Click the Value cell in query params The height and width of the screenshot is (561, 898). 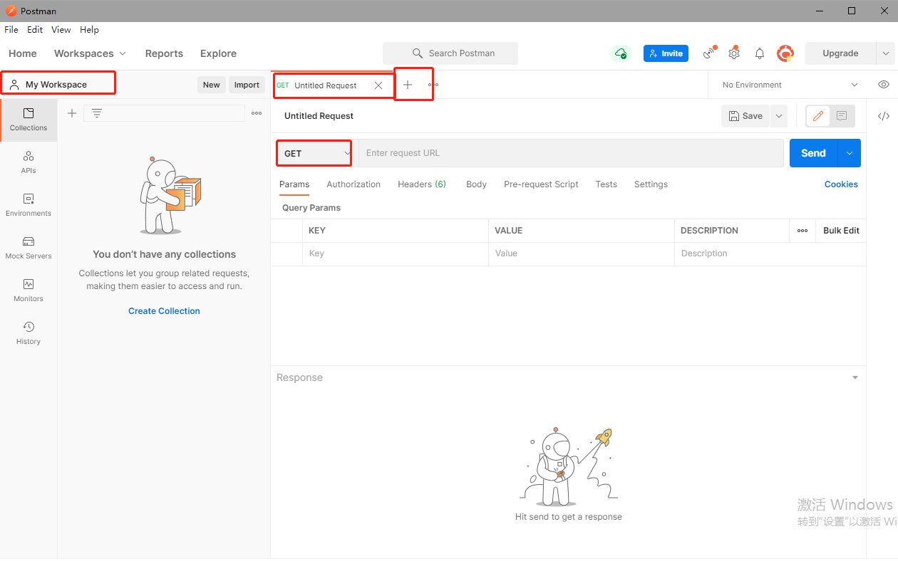point(582,253)
